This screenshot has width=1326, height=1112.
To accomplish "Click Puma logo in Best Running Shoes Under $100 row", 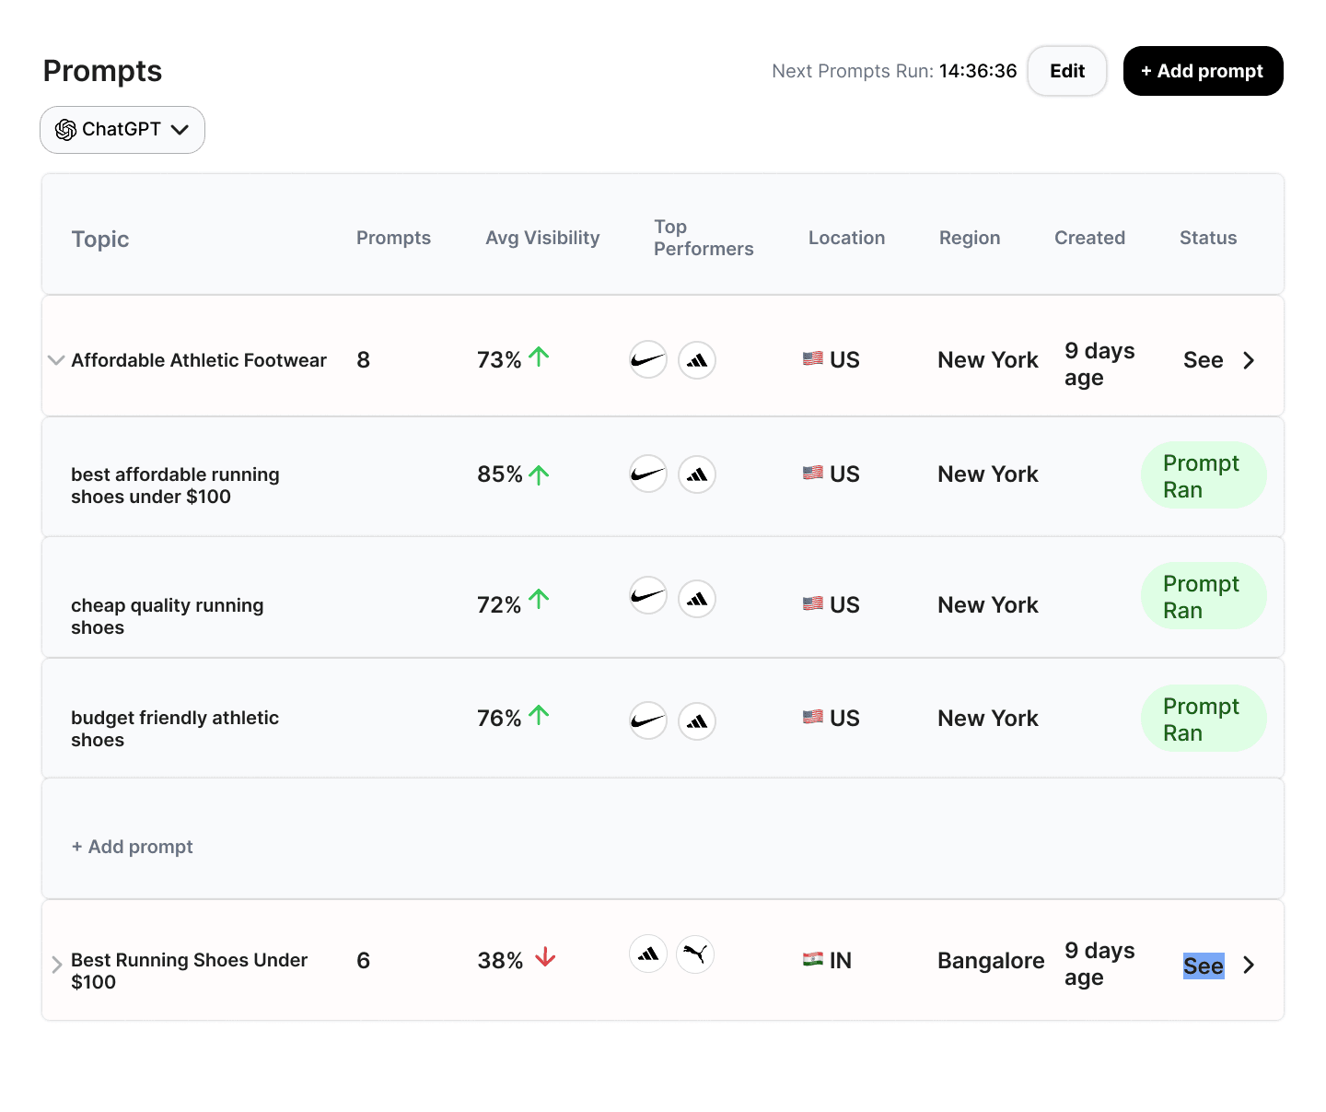I will coord(695,954).
